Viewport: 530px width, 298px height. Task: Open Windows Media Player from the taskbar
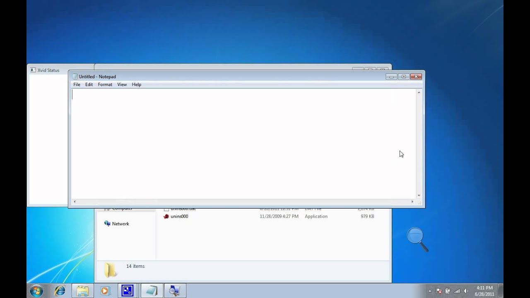point(105,291)
